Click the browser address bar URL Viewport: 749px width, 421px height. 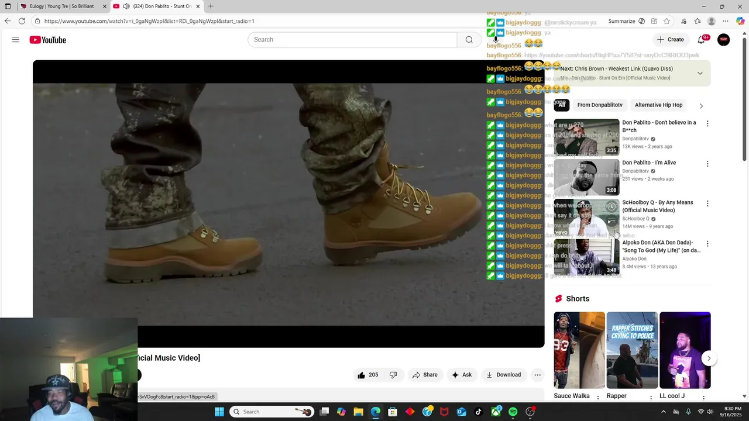click(x=149, y=21)
